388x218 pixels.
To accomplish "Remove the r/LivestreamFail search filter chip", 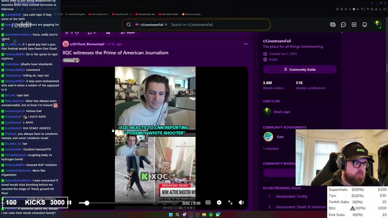I will coord(166,25).
